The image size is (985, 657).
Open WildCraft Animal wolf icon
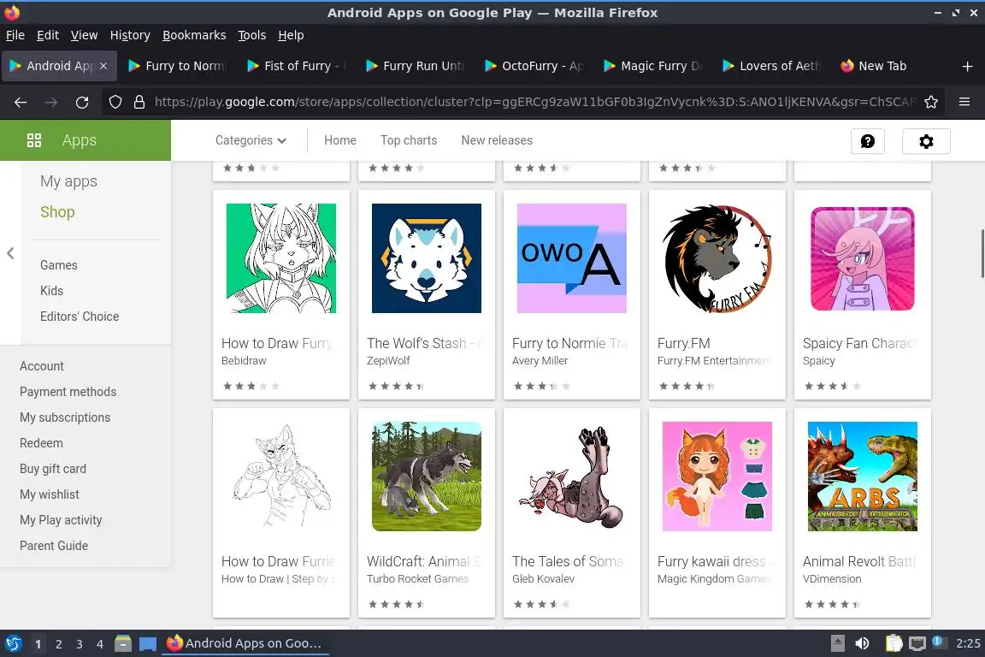pos(427,476)
